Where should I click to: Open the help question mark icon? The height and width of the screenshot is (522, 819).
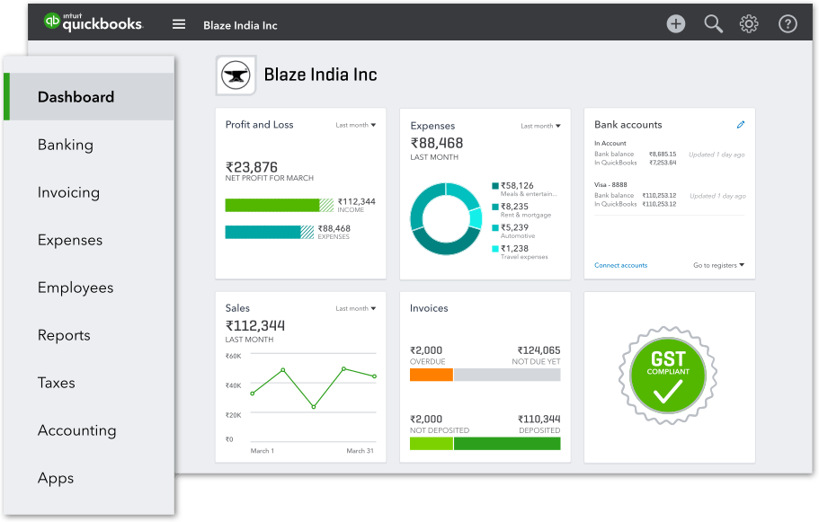point(788,23)
